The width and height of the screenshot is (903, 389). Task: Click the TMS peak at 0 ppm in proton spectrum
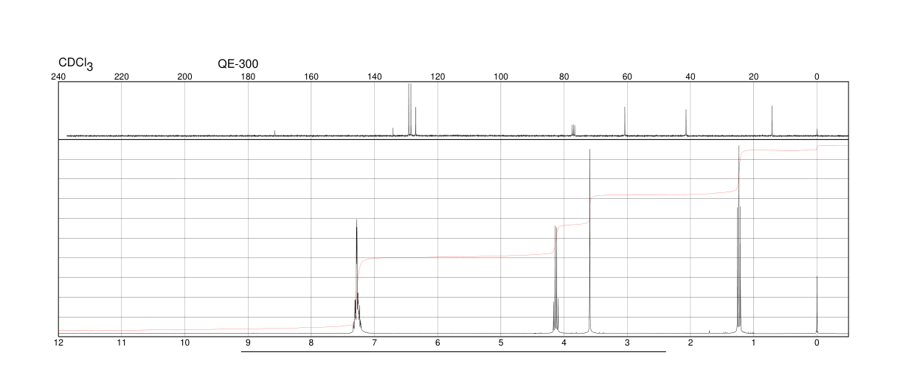(817, 305)
